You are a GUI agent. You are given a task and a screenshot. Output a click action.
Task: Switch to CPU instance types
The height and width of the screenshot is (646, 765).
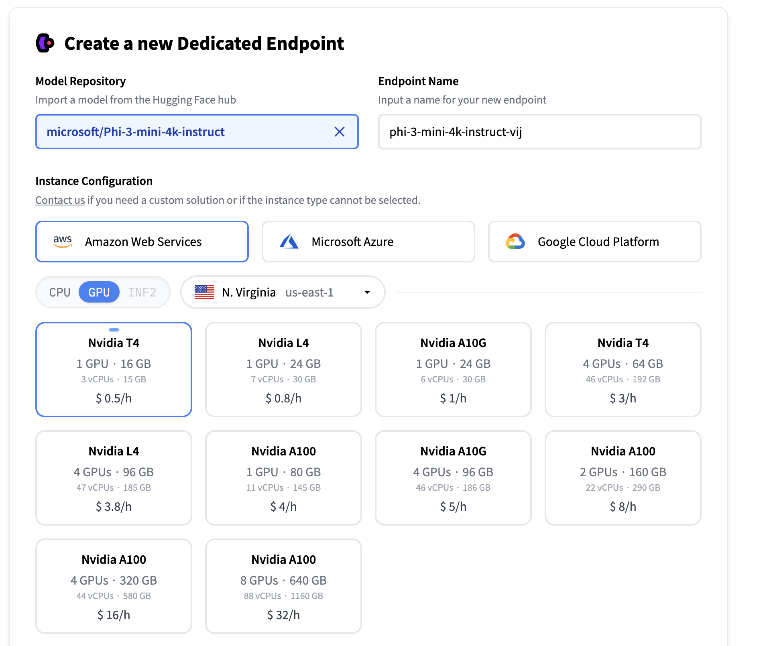59,292
